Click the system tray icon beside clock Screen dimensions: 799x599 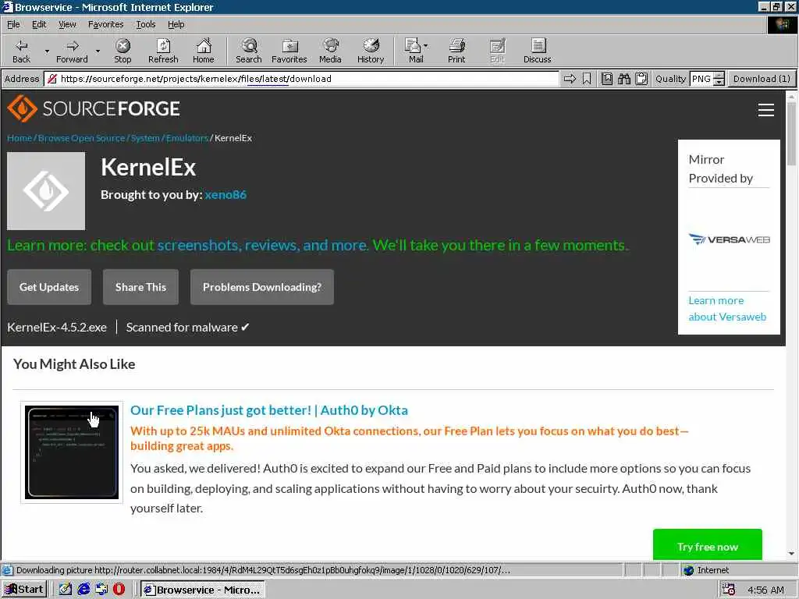(728, 590)
